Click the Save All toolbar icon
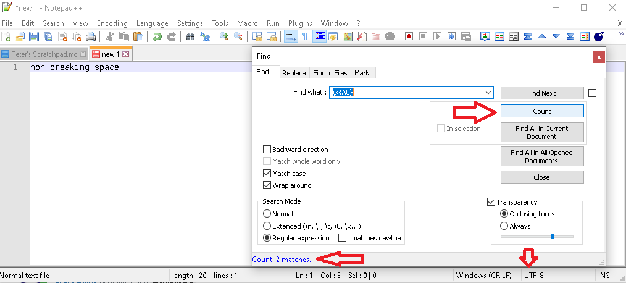 click(48, 37)
